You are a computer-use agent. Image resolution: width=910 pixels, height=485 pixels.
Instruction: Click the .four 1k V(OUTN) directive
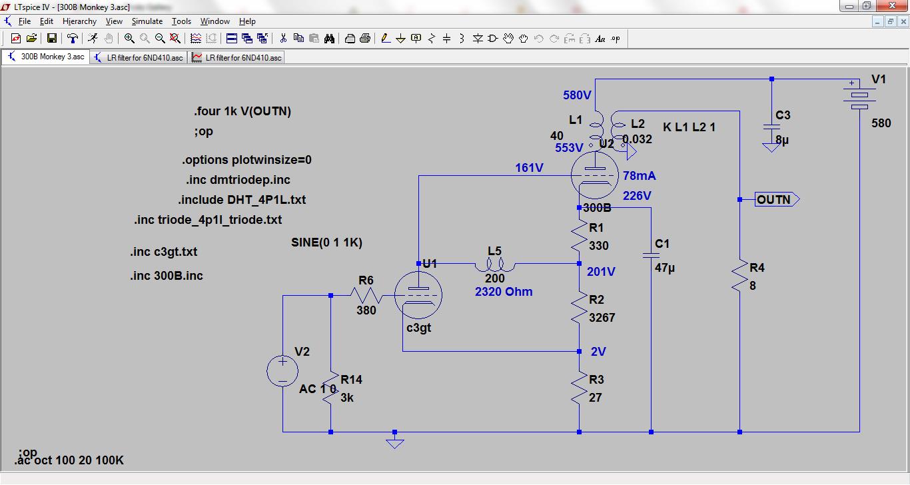coord(242,111)
